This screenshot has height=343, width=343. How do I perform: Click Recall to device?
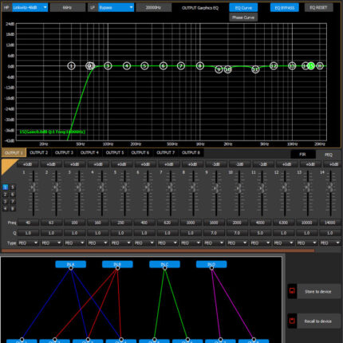318,321
